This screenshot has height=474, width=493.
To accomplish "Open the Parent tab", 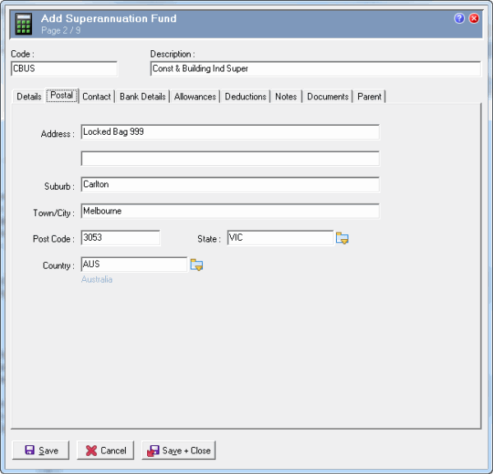I will click(369, 97).
